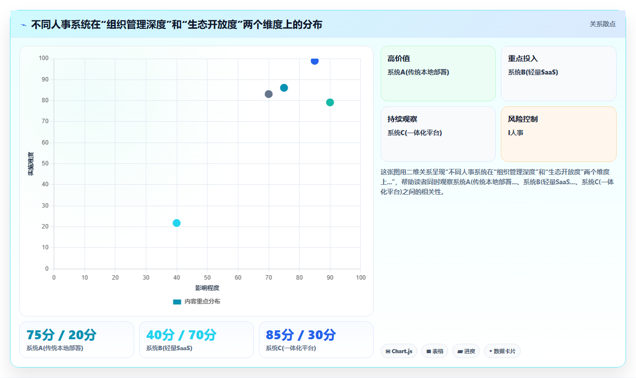The width and height of the screenshot is (636, 378).
Task: Click I人事 text in 风险控制 card
Action: pos(515,133)
